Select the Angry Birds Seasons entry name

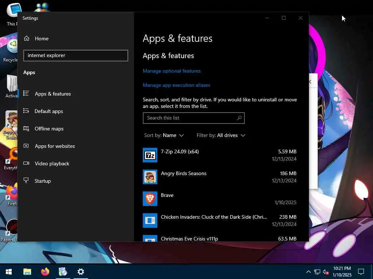pyautogui.click(x=184, y=173)
